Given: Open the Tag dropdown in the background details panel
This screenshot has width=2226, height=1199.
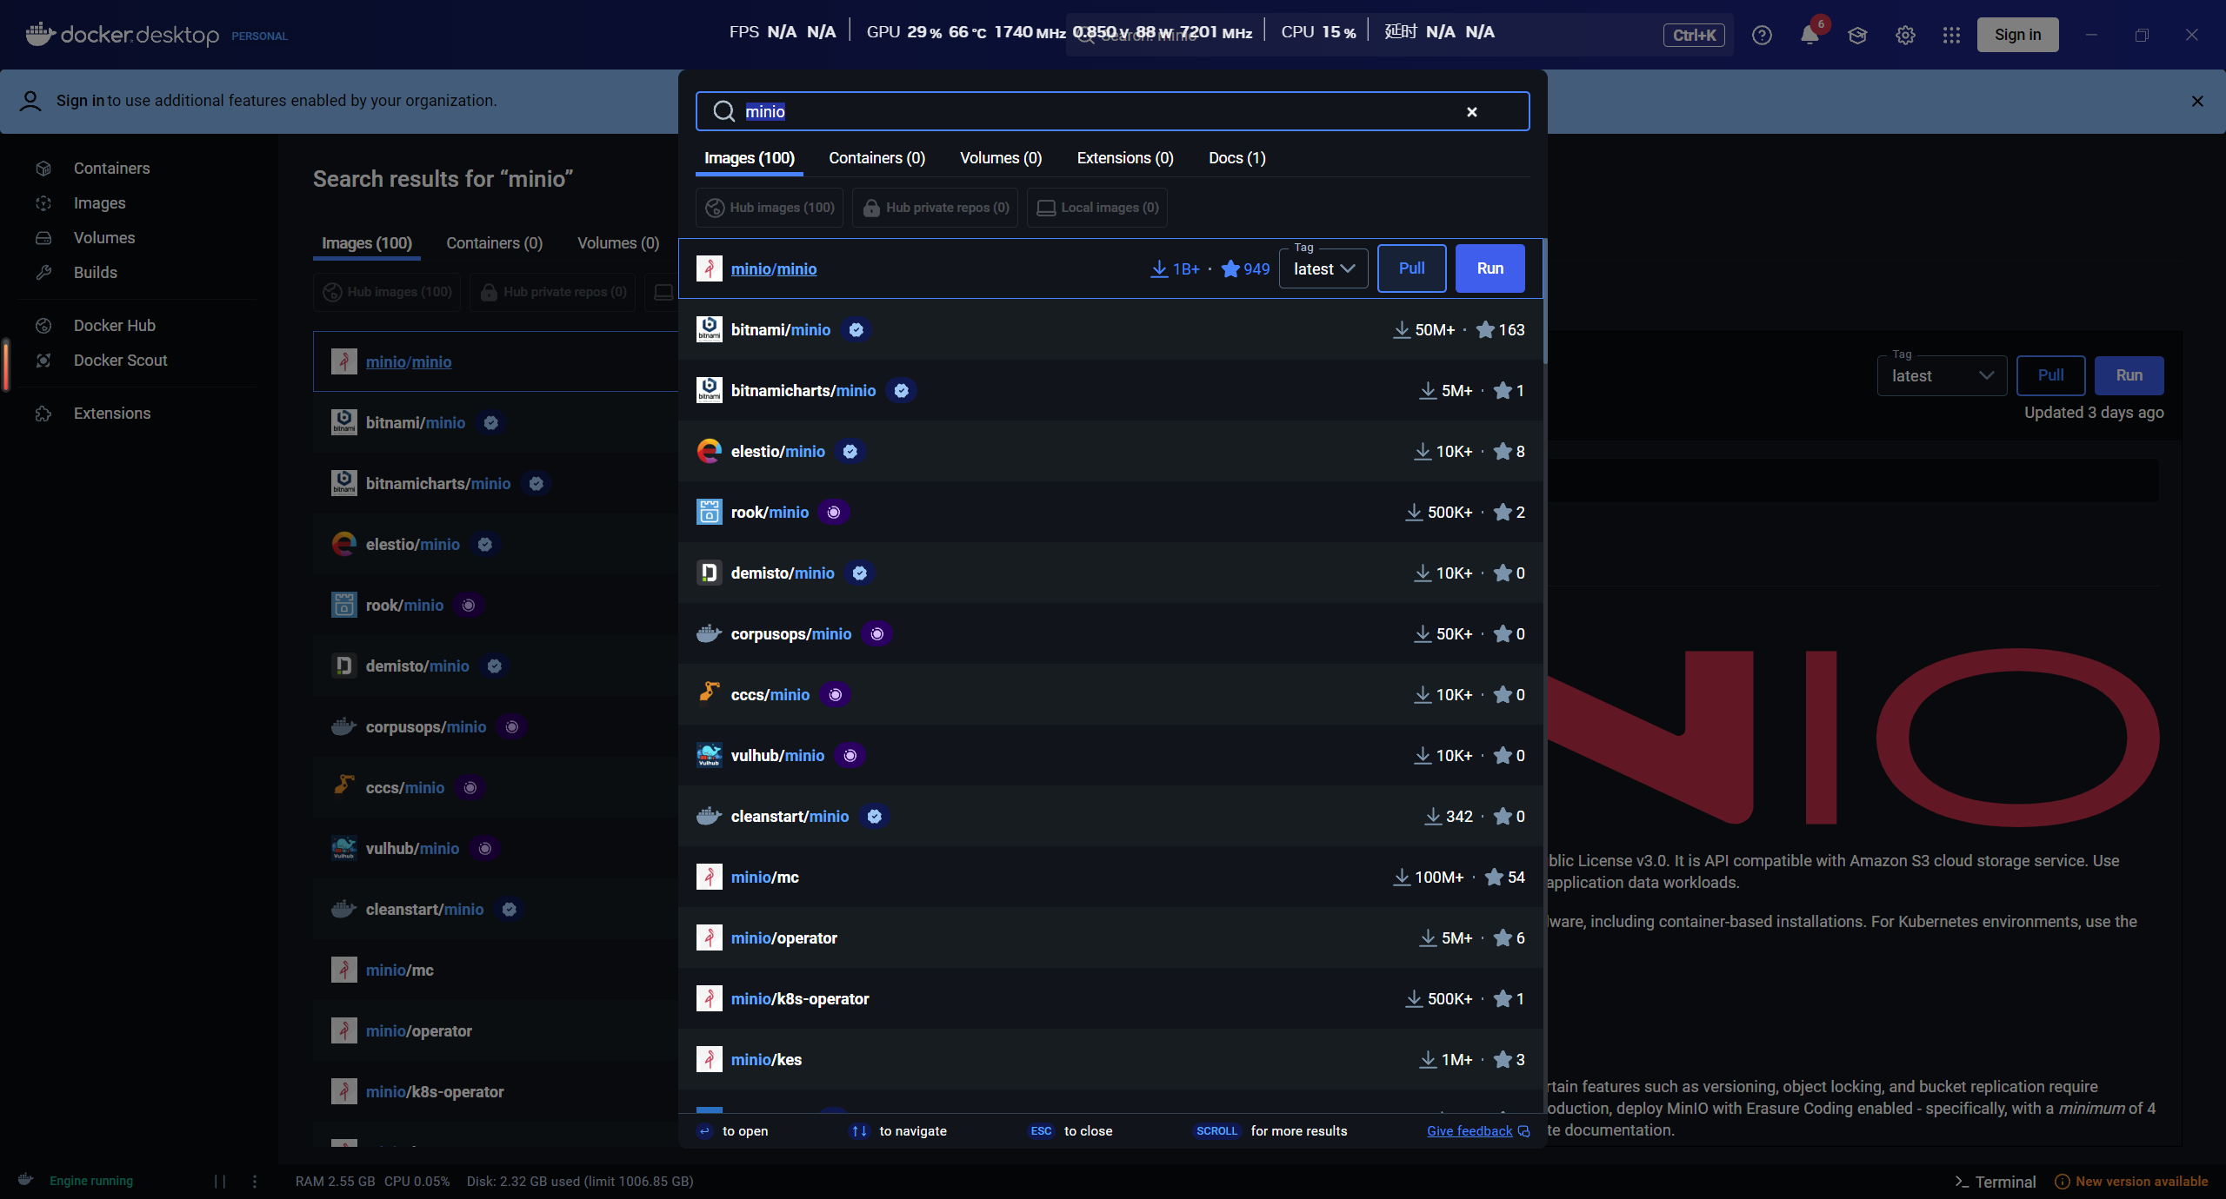Looking at the screenshot, I should pos(1942,376).
